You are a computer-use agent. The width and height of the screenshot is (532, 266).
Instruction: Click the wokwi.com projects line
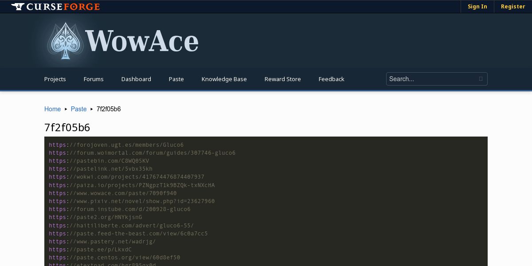[x=126, y=177]
